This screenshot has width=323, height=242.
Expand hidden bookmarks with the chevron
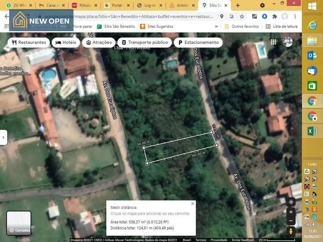pyautogui.click(x=216, y=26)
